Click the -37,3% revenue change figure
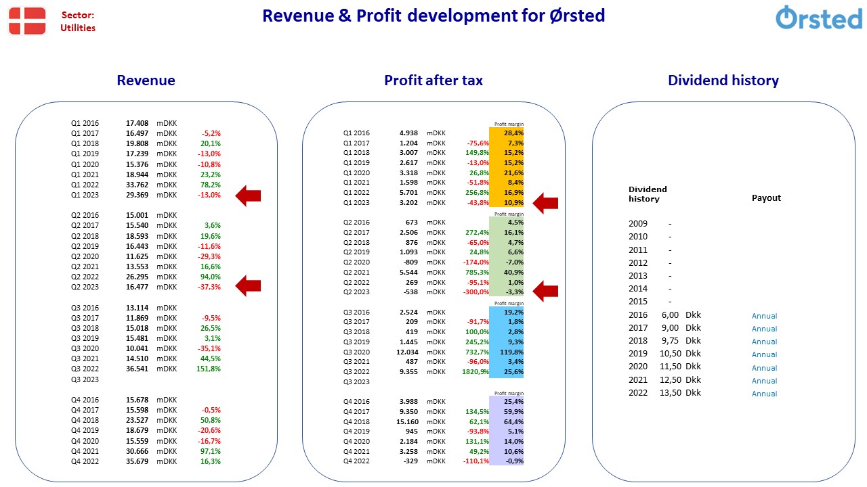The width and height of the screenshot is (867, 487). [x=209, y=287]
